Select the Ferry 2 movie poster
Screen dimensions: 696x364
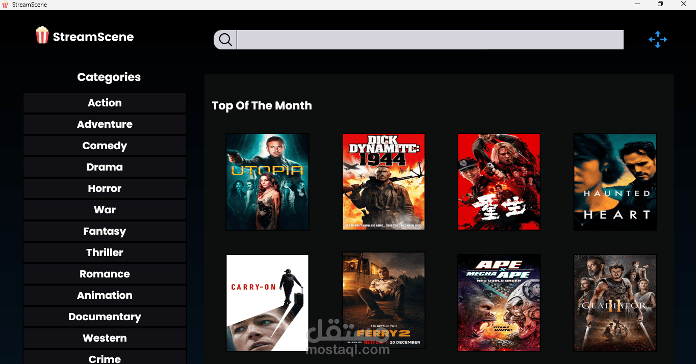point(383,300)
